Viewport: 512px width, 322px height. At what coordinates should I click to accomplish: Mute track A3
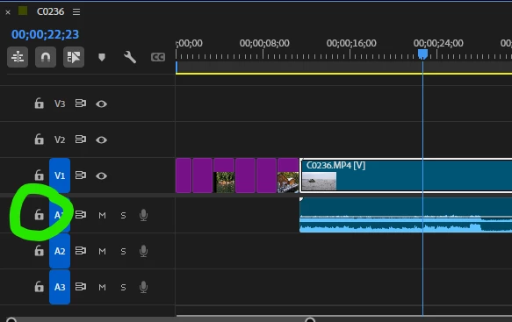tap(102, 287)
